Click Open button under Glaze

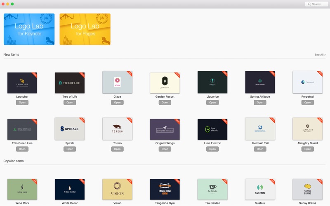click(x=117, y=103)
